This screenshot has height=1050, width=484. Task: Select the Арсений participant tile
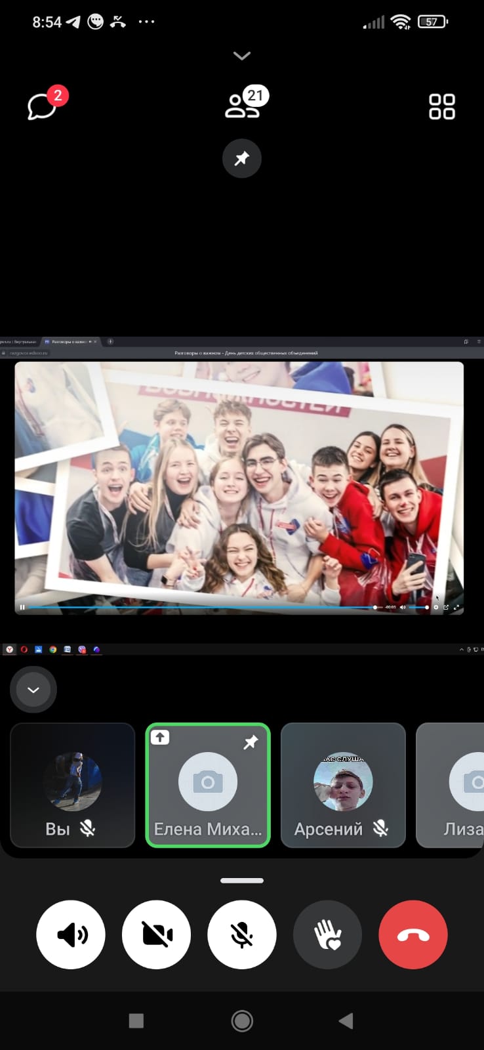point(343,786)
